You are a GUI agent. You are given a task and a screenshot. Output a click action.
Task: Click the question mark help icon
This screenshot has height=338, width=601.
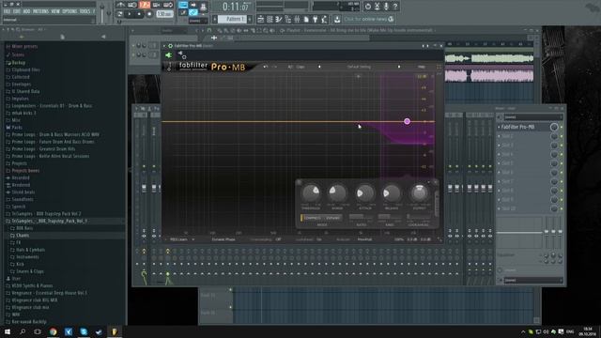(395, 7)
